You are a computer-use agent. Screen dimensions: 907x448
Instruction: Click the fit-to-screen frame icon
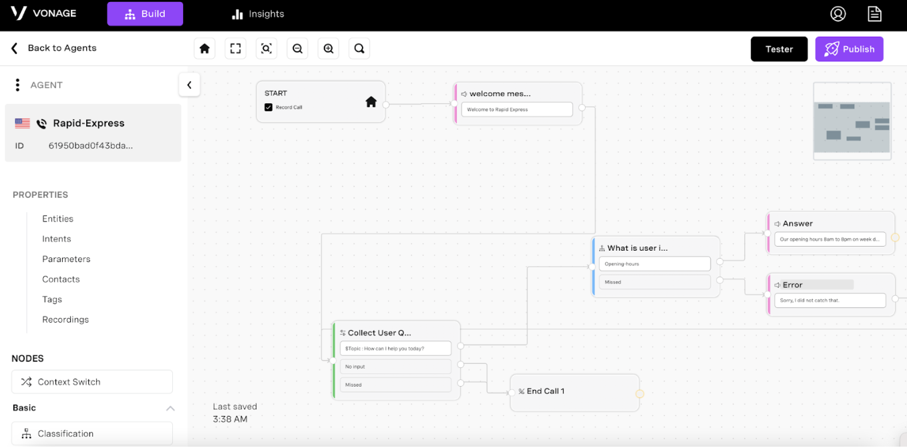235,49
